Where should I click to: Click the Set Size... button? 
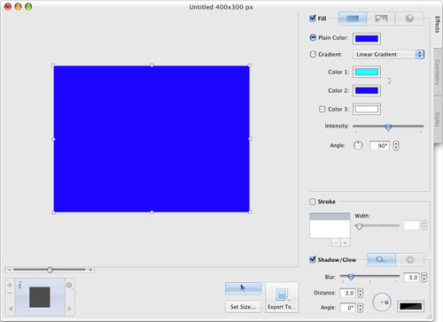(243, 307)
